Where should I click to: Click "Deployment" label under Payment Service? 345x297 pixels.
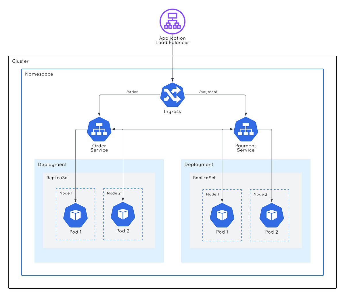coord(199,165)
